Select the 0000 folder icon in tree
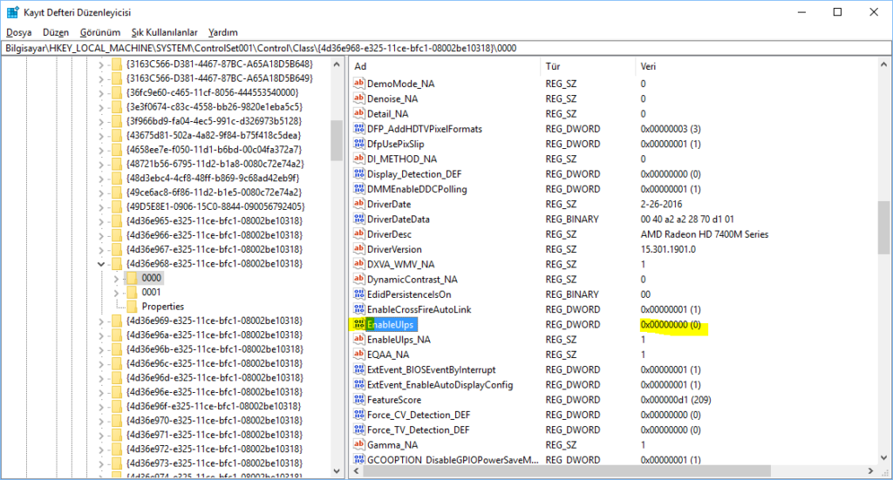 click(x=132, y=278)
